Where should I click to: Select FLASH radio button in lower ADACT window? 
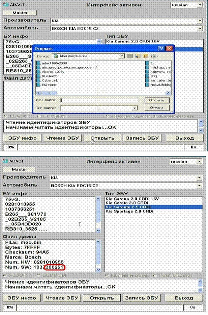coord(5,275)
